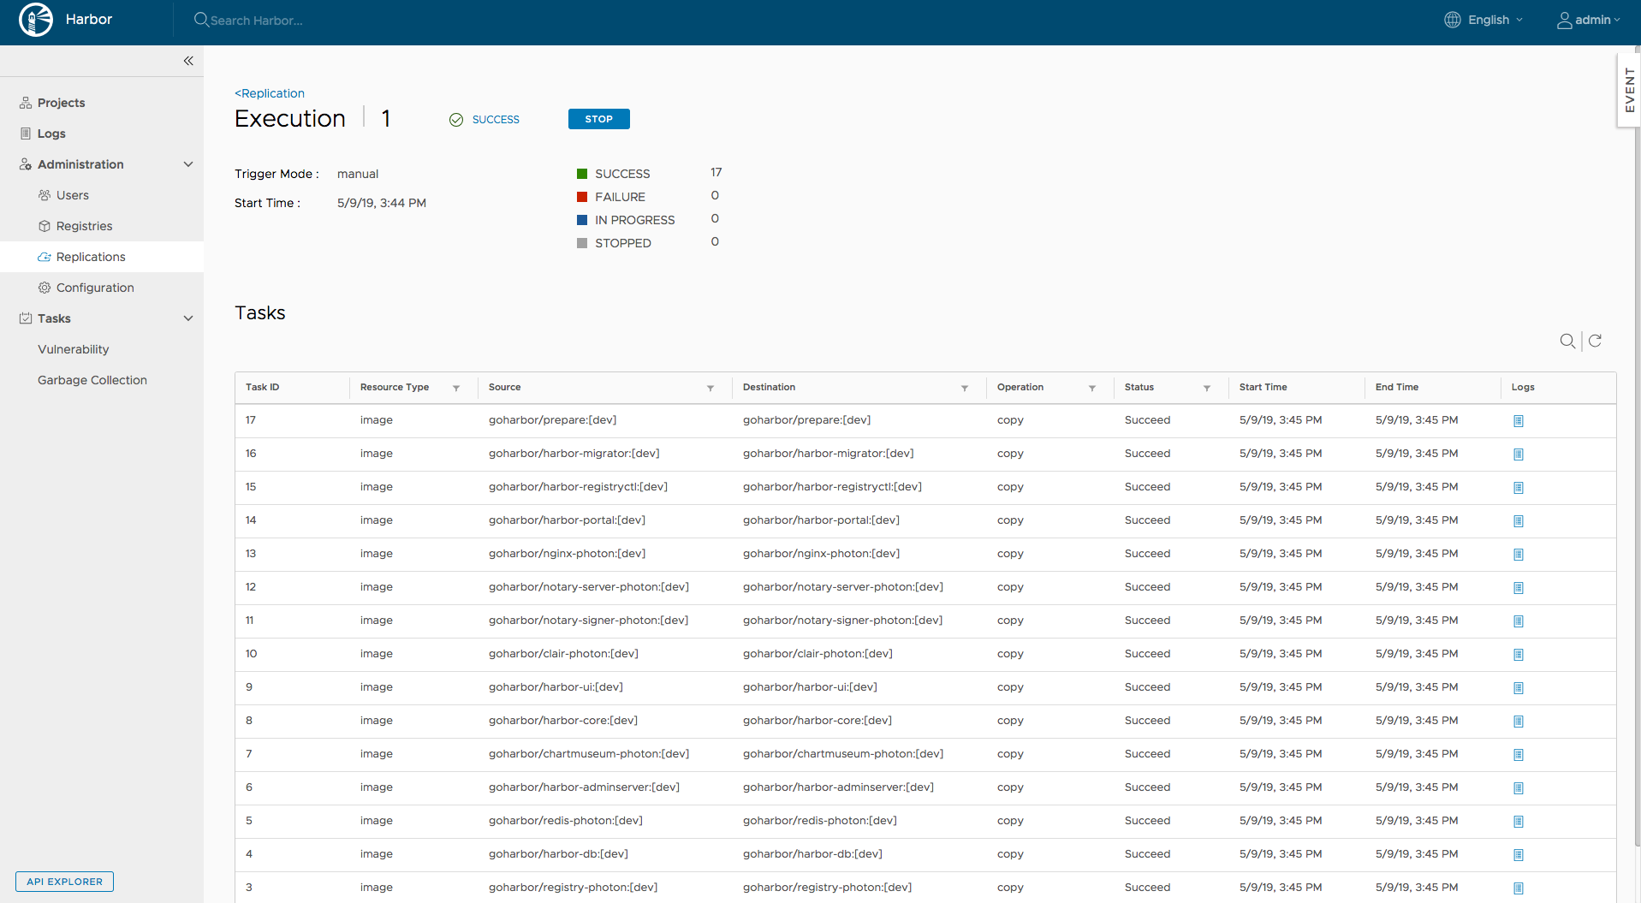This screenshot has width=1641, height=903.
Task: Open the Projects section in sidebar
Action: click(60, 103)
